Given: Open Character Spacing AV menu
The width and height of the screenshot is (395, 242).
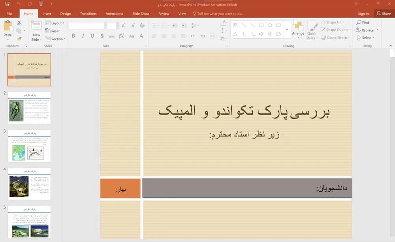Looking at the screenshot, I should pyautogui.click(x=121, y=36).
